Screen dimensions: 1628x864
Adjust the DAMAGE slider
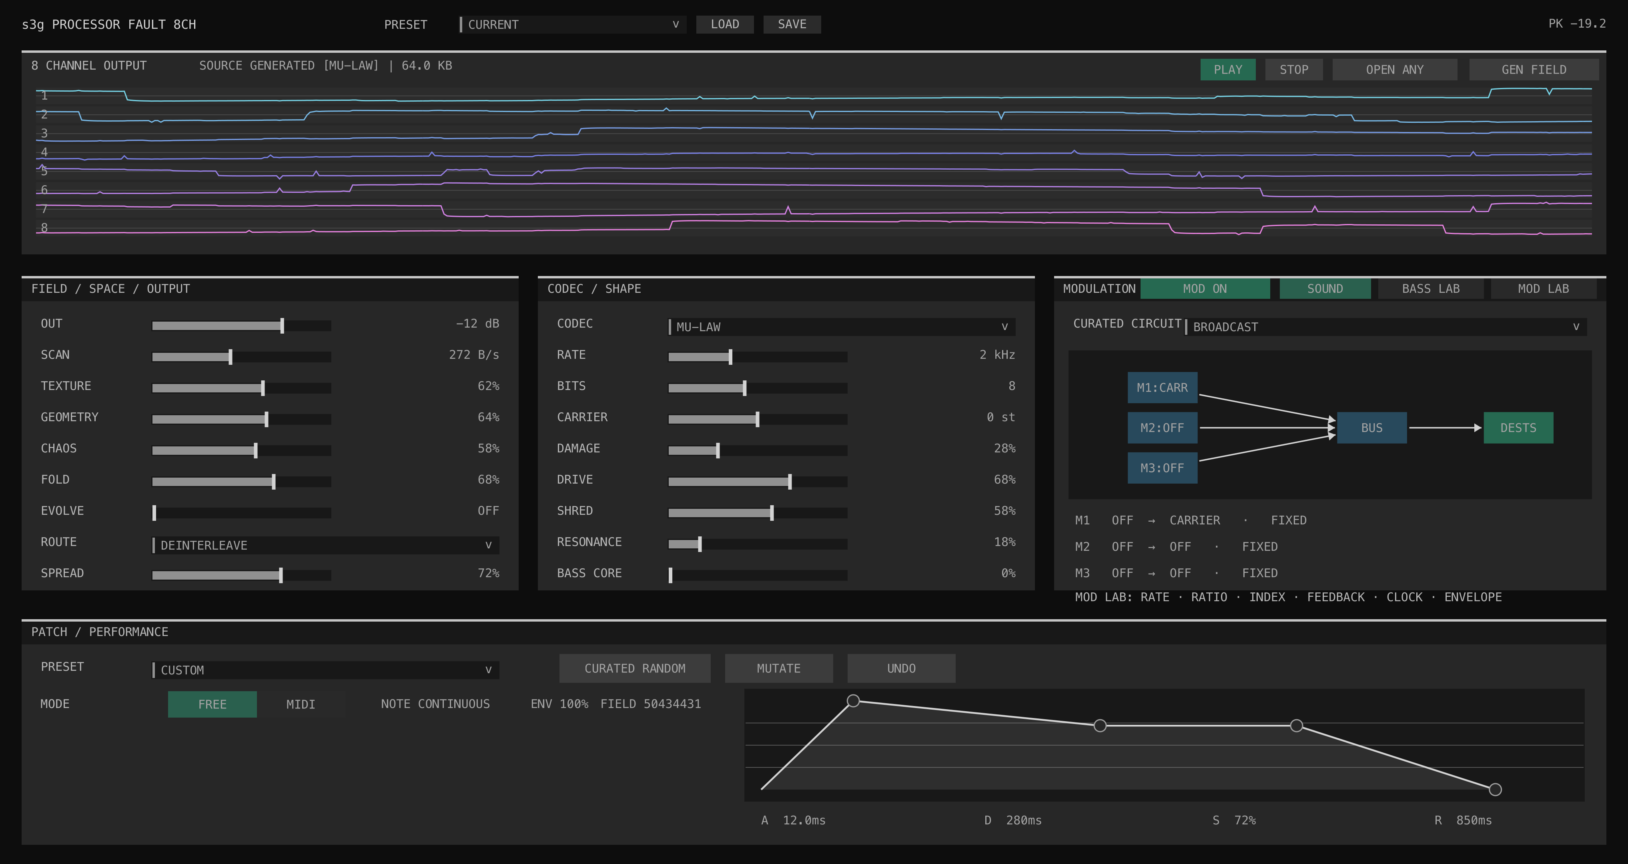click(x=758, y=450)
